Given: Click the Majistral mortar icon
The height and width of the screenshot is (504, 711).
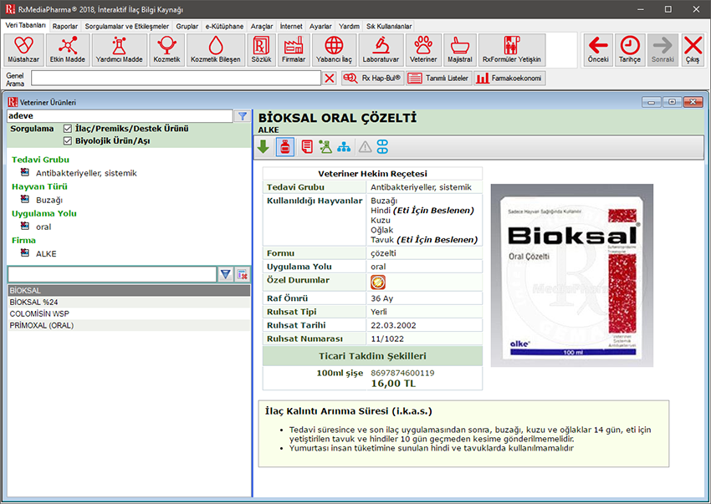Looking at the screenshot, I should (458, 49).
